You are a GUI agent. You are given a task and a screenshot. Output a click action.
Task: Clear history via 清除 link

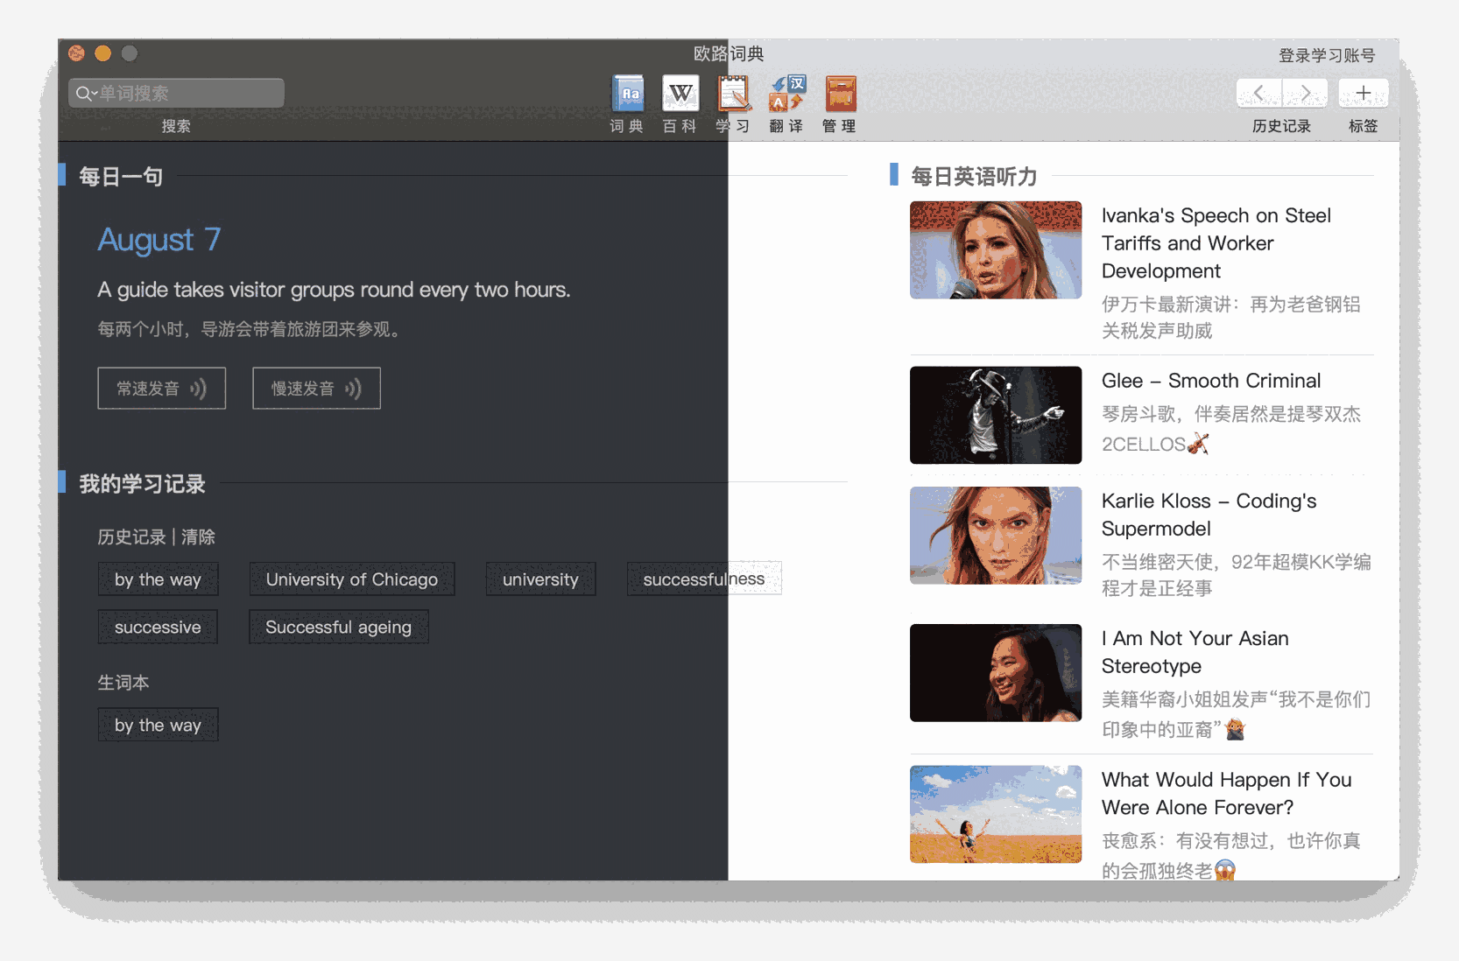[198, 537]
